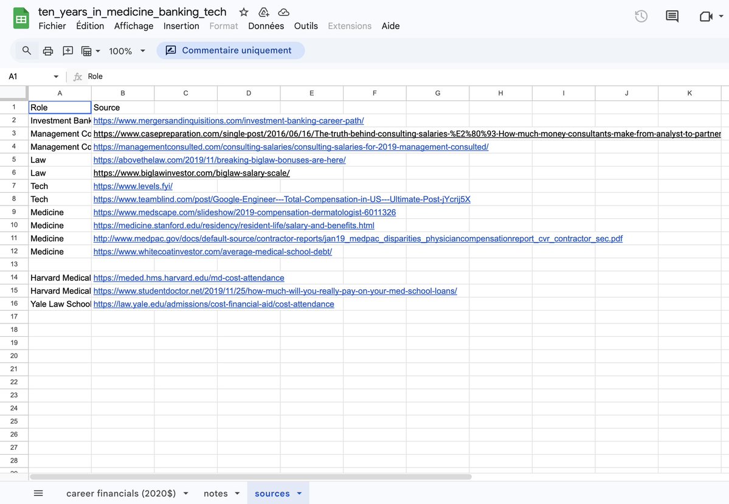Select column K header
The image size is (729, 504).
pyautogui.click(x=689, y=93)
